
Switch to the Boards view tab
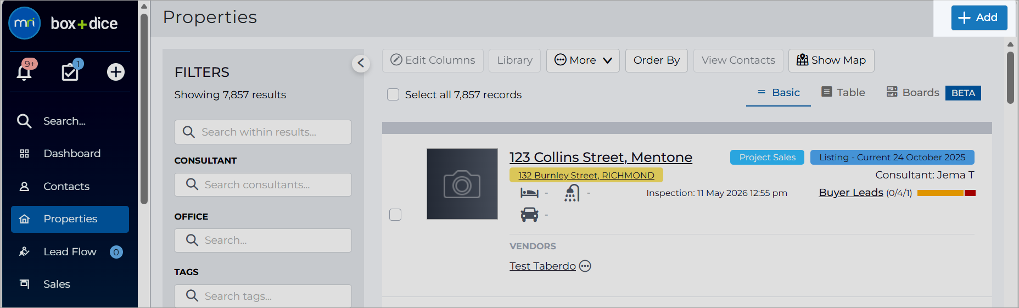(913, 92)
